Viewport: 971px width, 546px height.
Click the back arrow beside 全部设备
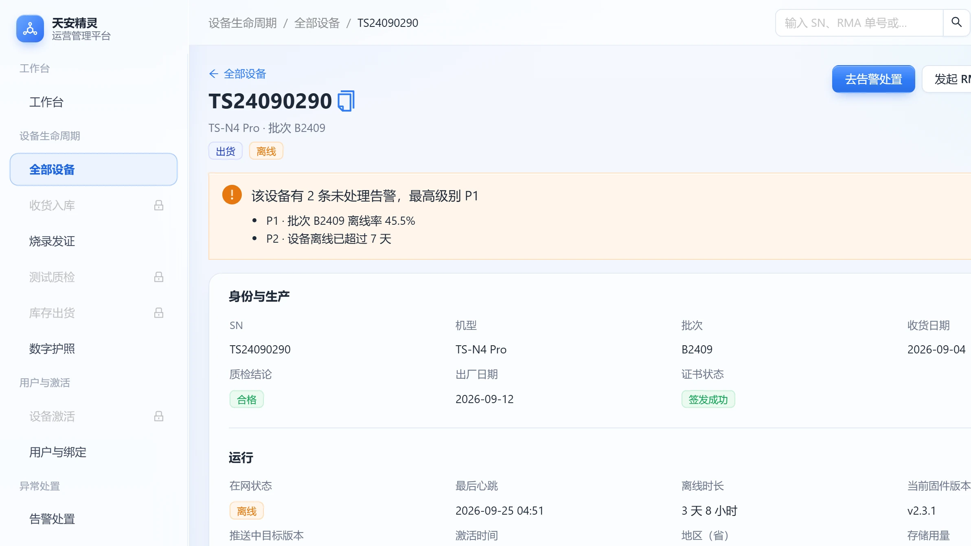click(x=214, y=74)
